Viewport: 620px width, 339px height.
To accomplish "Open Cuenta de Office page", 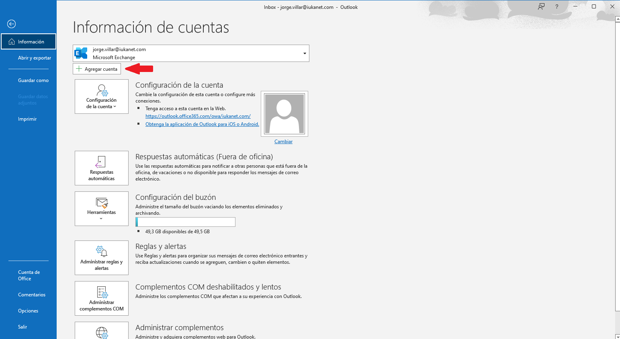I will click(29, 275).
